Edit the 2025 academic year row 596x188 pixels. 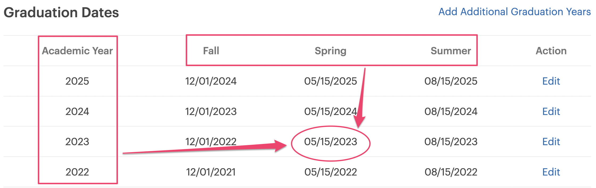coord(551,81)
